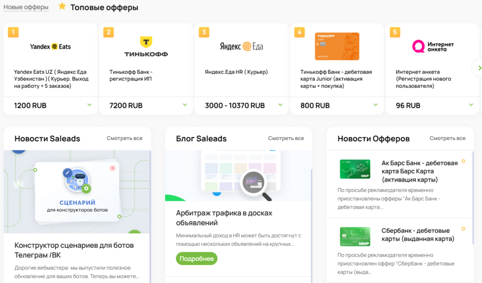Screen dimensions: 482x283
Task: Click the 1200 RUB price
Action: pos(30,106)
